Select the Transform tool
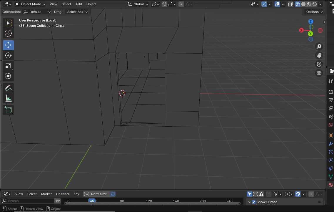Screen dimensions: 334x212 coord(8,76)
